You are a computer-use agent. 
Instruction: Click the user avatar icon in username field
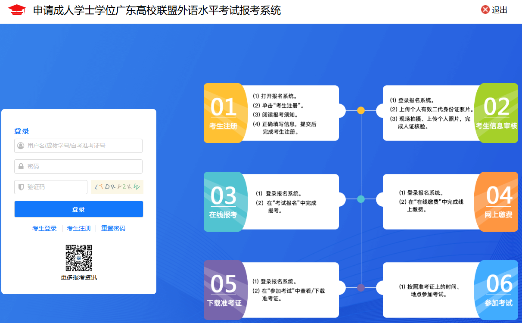21,146
